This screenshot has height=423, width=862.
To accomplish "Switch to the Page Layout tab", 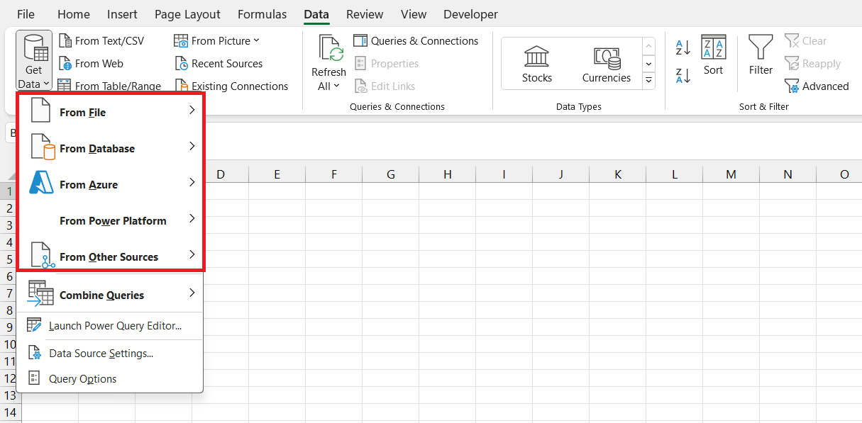I will 187,14.
